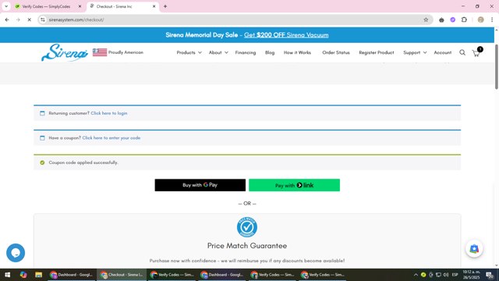
Task: Open the shopping cart icon
Action: coord(476,52)
